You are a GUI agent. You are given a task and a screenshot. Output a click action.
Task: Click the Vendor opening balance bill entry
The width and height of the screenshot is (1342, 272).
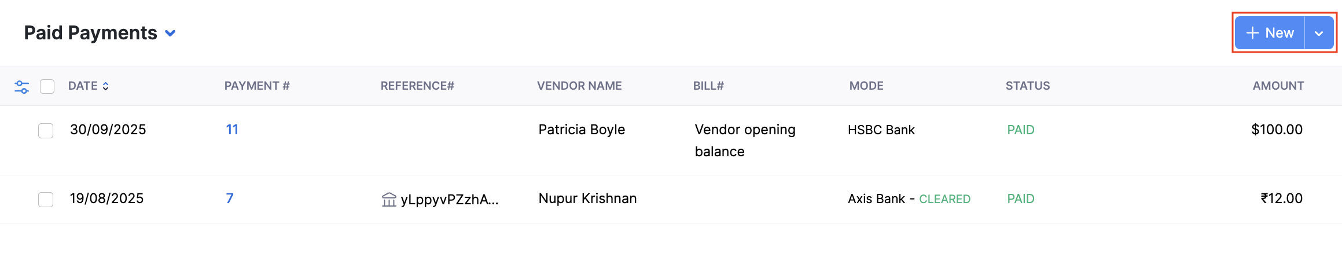(745, 140)
